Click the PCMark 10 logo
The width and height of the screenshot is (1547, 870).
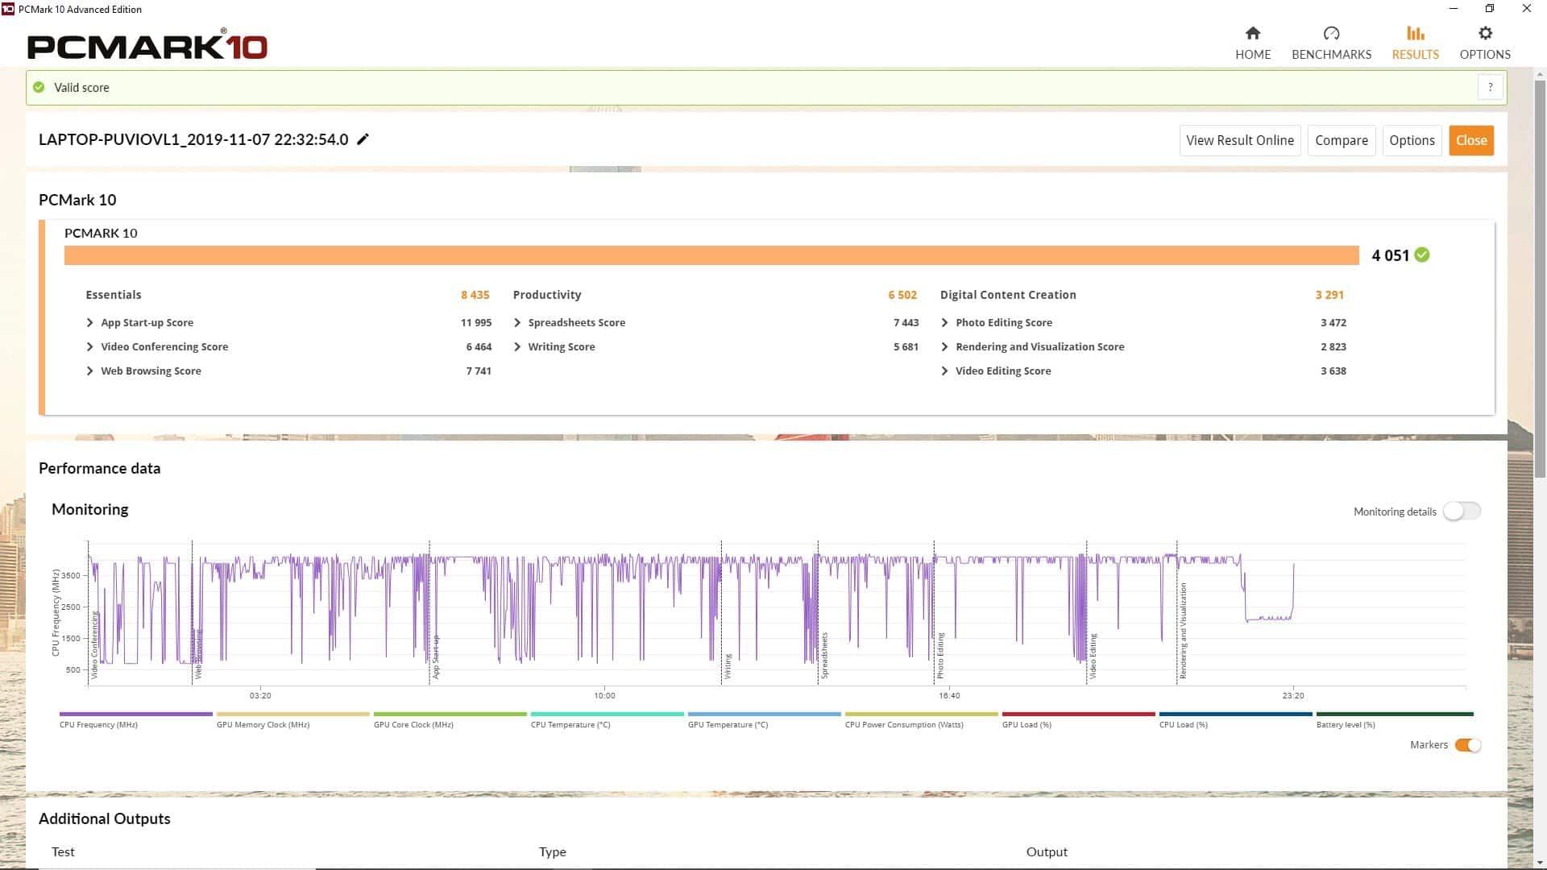[147, 45]
